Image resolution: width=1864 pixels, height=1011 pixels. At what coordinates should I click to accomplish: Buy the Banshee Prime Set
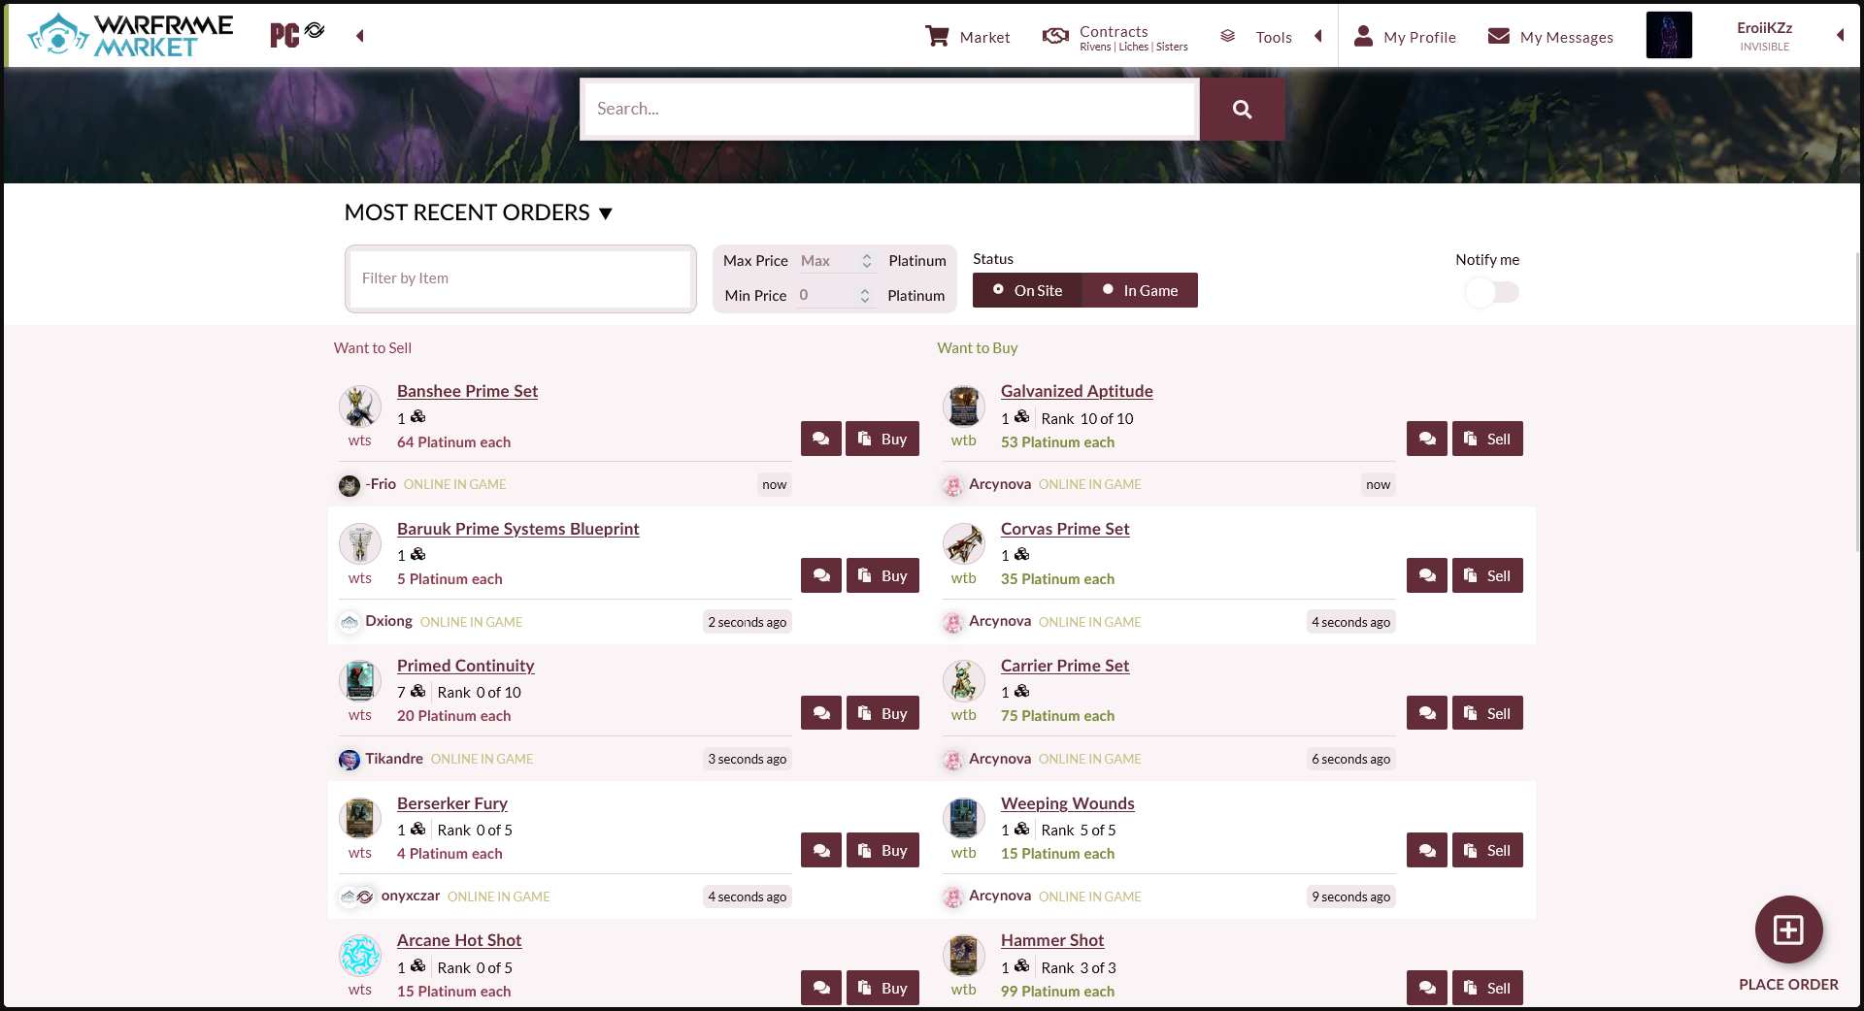coord(882,439)
